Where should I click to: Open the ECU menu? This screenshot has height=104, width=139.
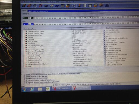coord(32,2)
